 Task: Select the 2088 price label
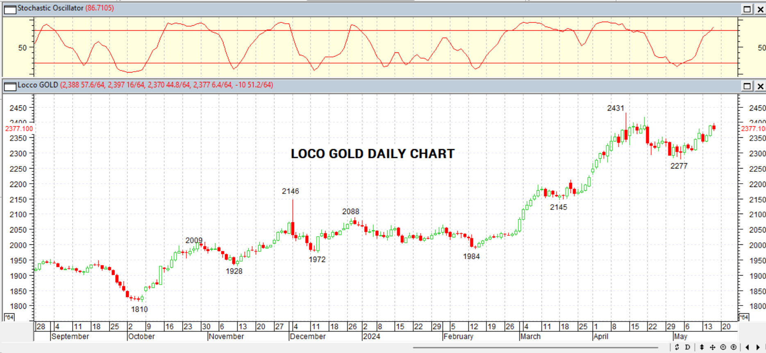click(350, 212)
